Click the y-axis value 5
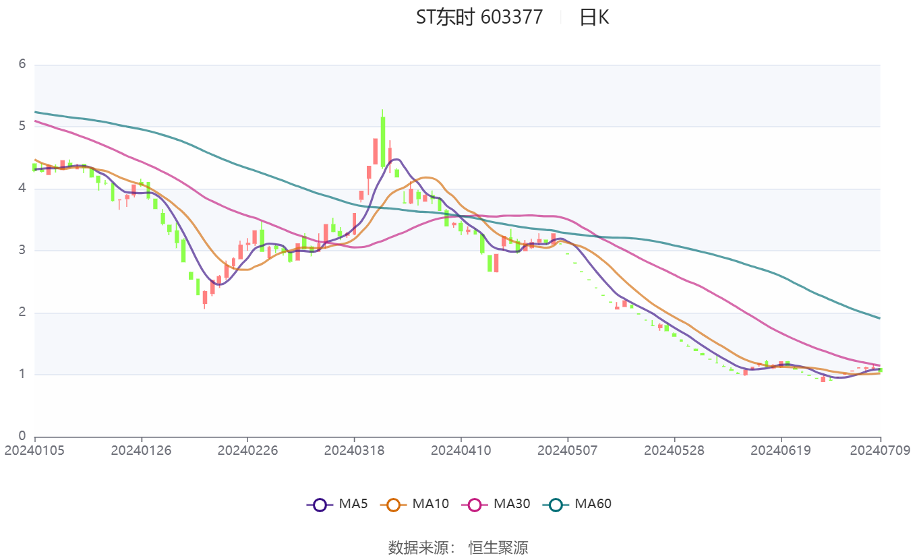The height and width of the screenshot is (558, 917). click(22, 126)
